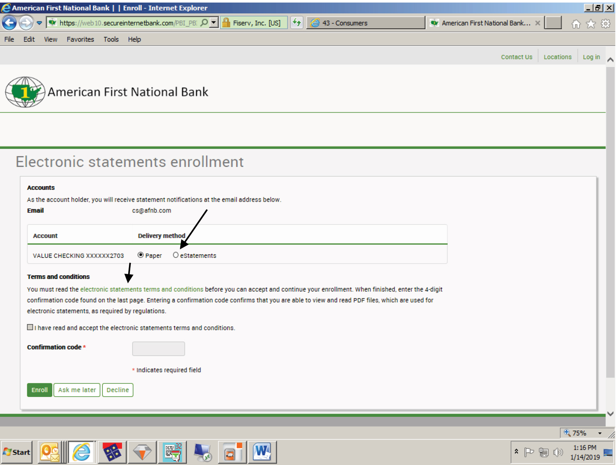Click the volume speaker tray icon
616x465 pixels.
coord(558,452)
